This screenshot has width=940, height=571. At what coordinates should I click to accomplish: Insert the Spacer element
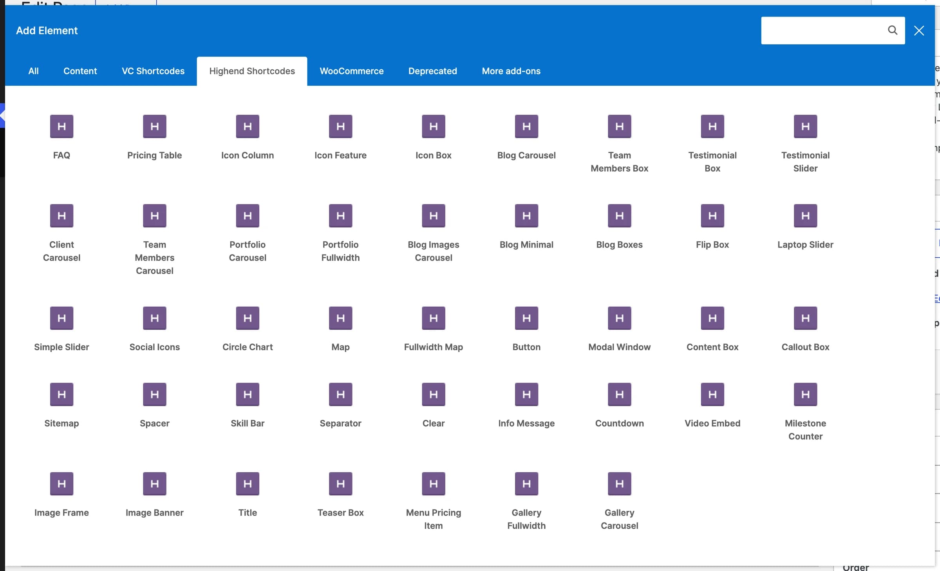(155, 405)
